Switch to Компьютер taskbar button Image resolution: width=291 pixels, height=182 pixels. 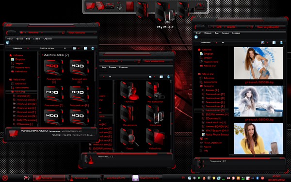[x=49, y=178]
